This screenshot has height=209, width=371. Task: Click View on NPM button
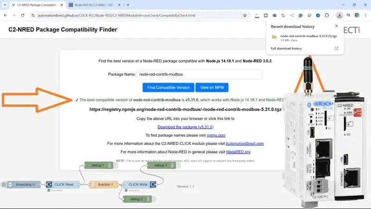pyautogui.click(x=212, y=87)
